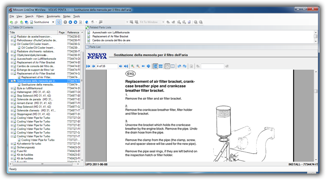
Task: Select 'Radiatore olio/Inserto radiatore' tree entry
Action: point(36,51)
